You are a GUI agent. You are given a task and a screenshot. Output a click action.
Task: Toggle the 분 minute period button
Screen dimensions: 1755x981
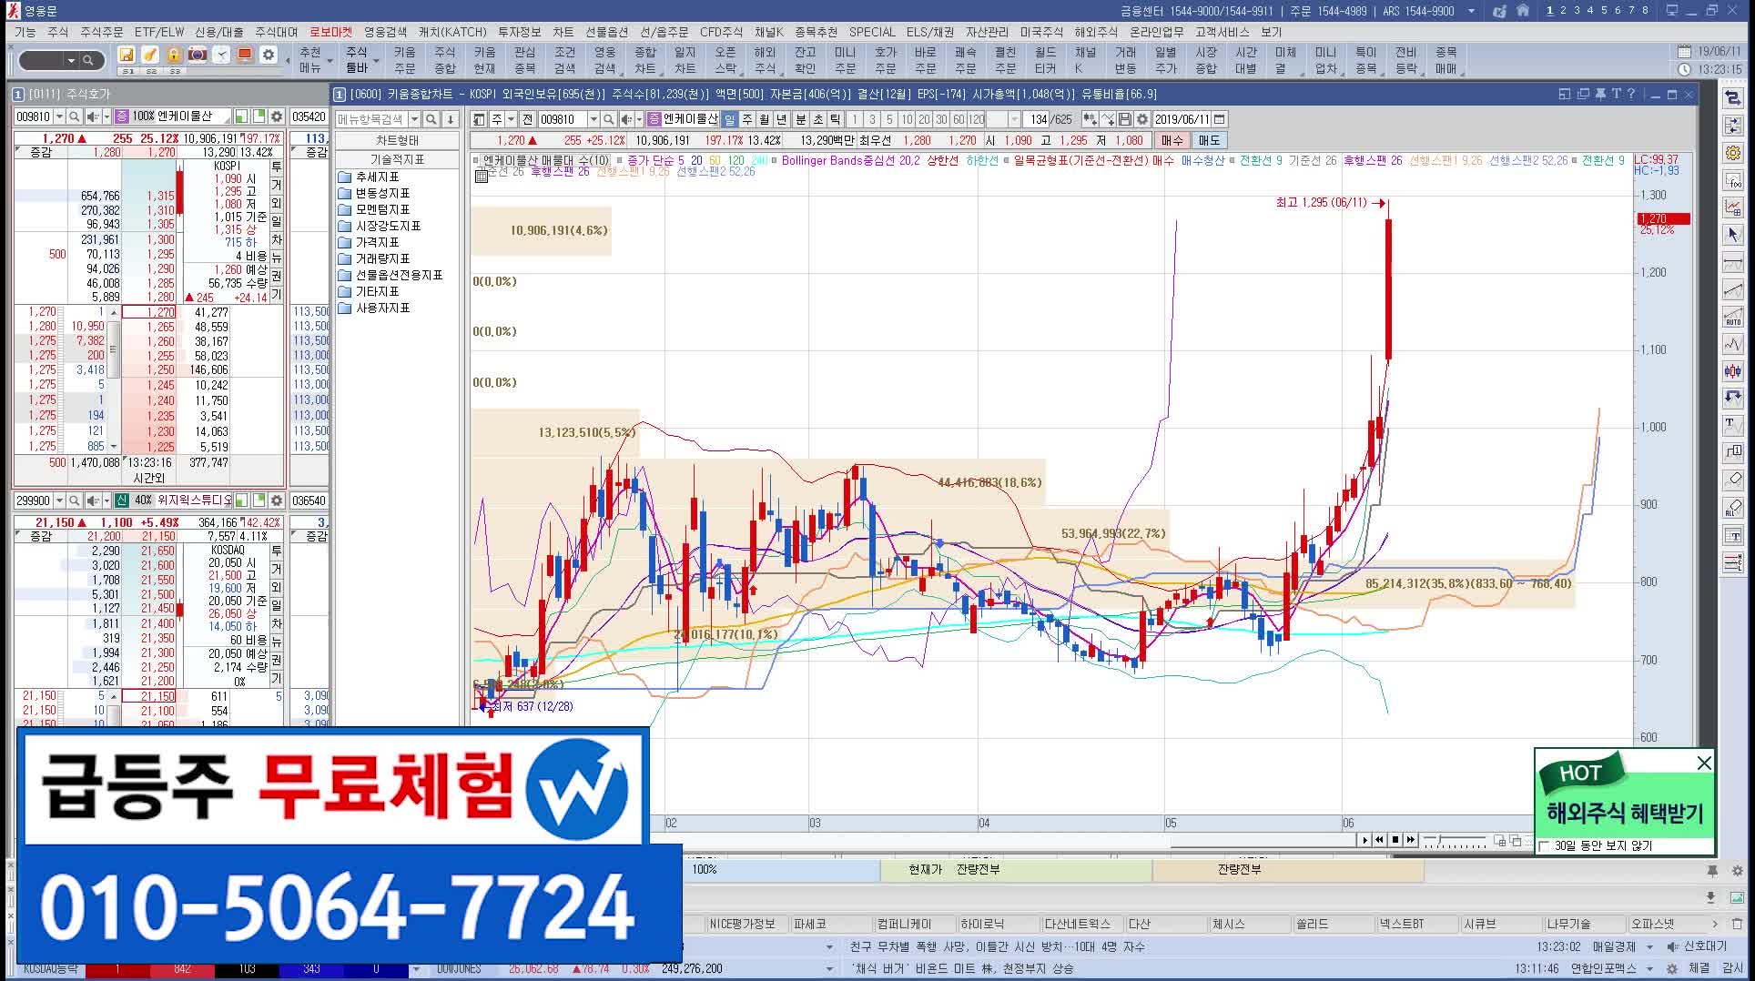tap(801, 119)
